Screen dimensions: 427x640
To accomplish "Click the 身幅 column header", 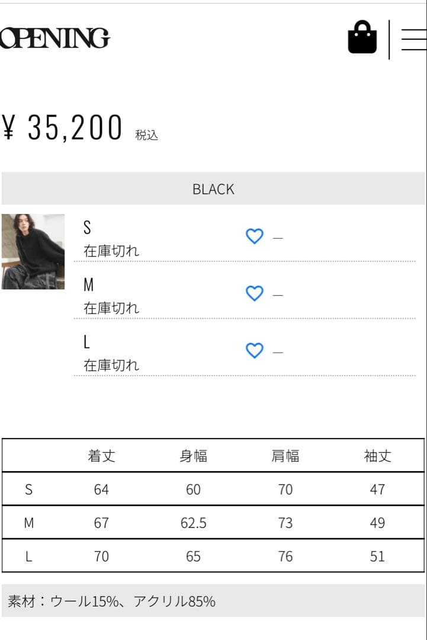I will point(193,456).
